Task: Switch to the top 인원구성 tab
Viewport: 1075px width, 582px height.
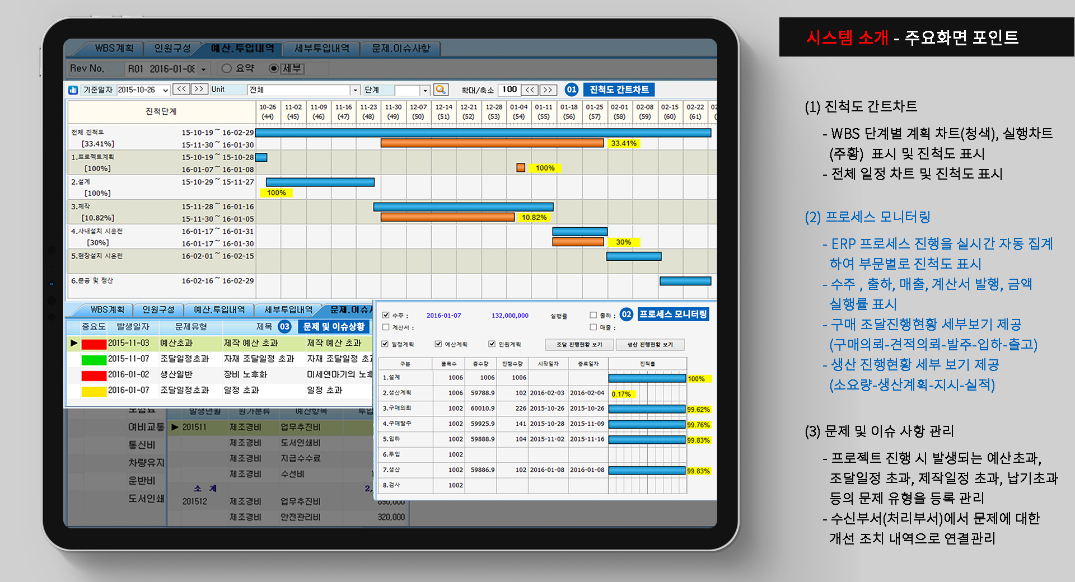Action: 172,49
